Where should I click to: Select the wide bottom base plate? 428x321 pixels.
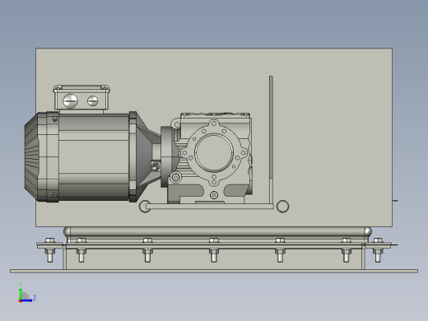pyautogui.click(x=214, y=271)
